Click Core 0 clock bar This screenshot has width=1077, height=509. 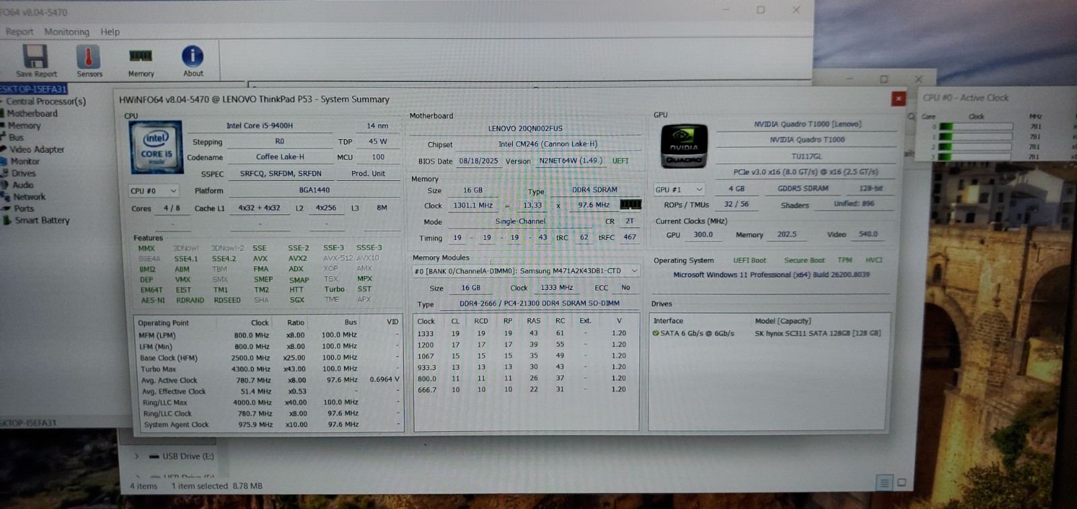click(x=976, y=126)
